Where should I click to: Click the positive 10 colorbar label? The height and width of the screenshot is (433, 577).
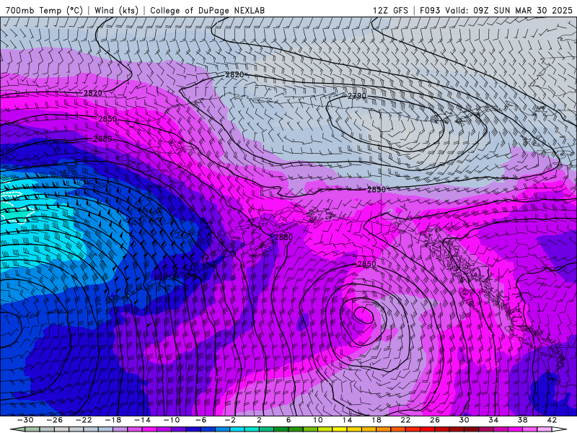[x=317, y=420]
